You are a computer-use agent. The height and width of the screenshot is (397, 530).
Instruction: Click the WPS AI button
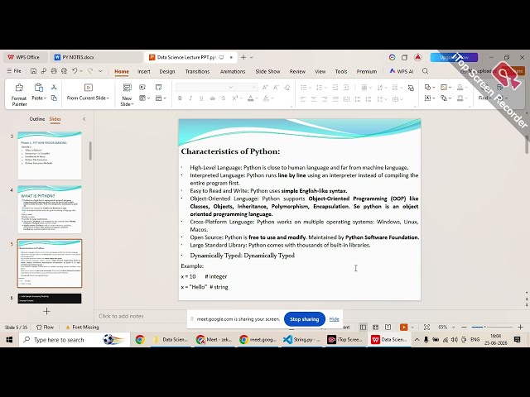[x=401, y=71]
